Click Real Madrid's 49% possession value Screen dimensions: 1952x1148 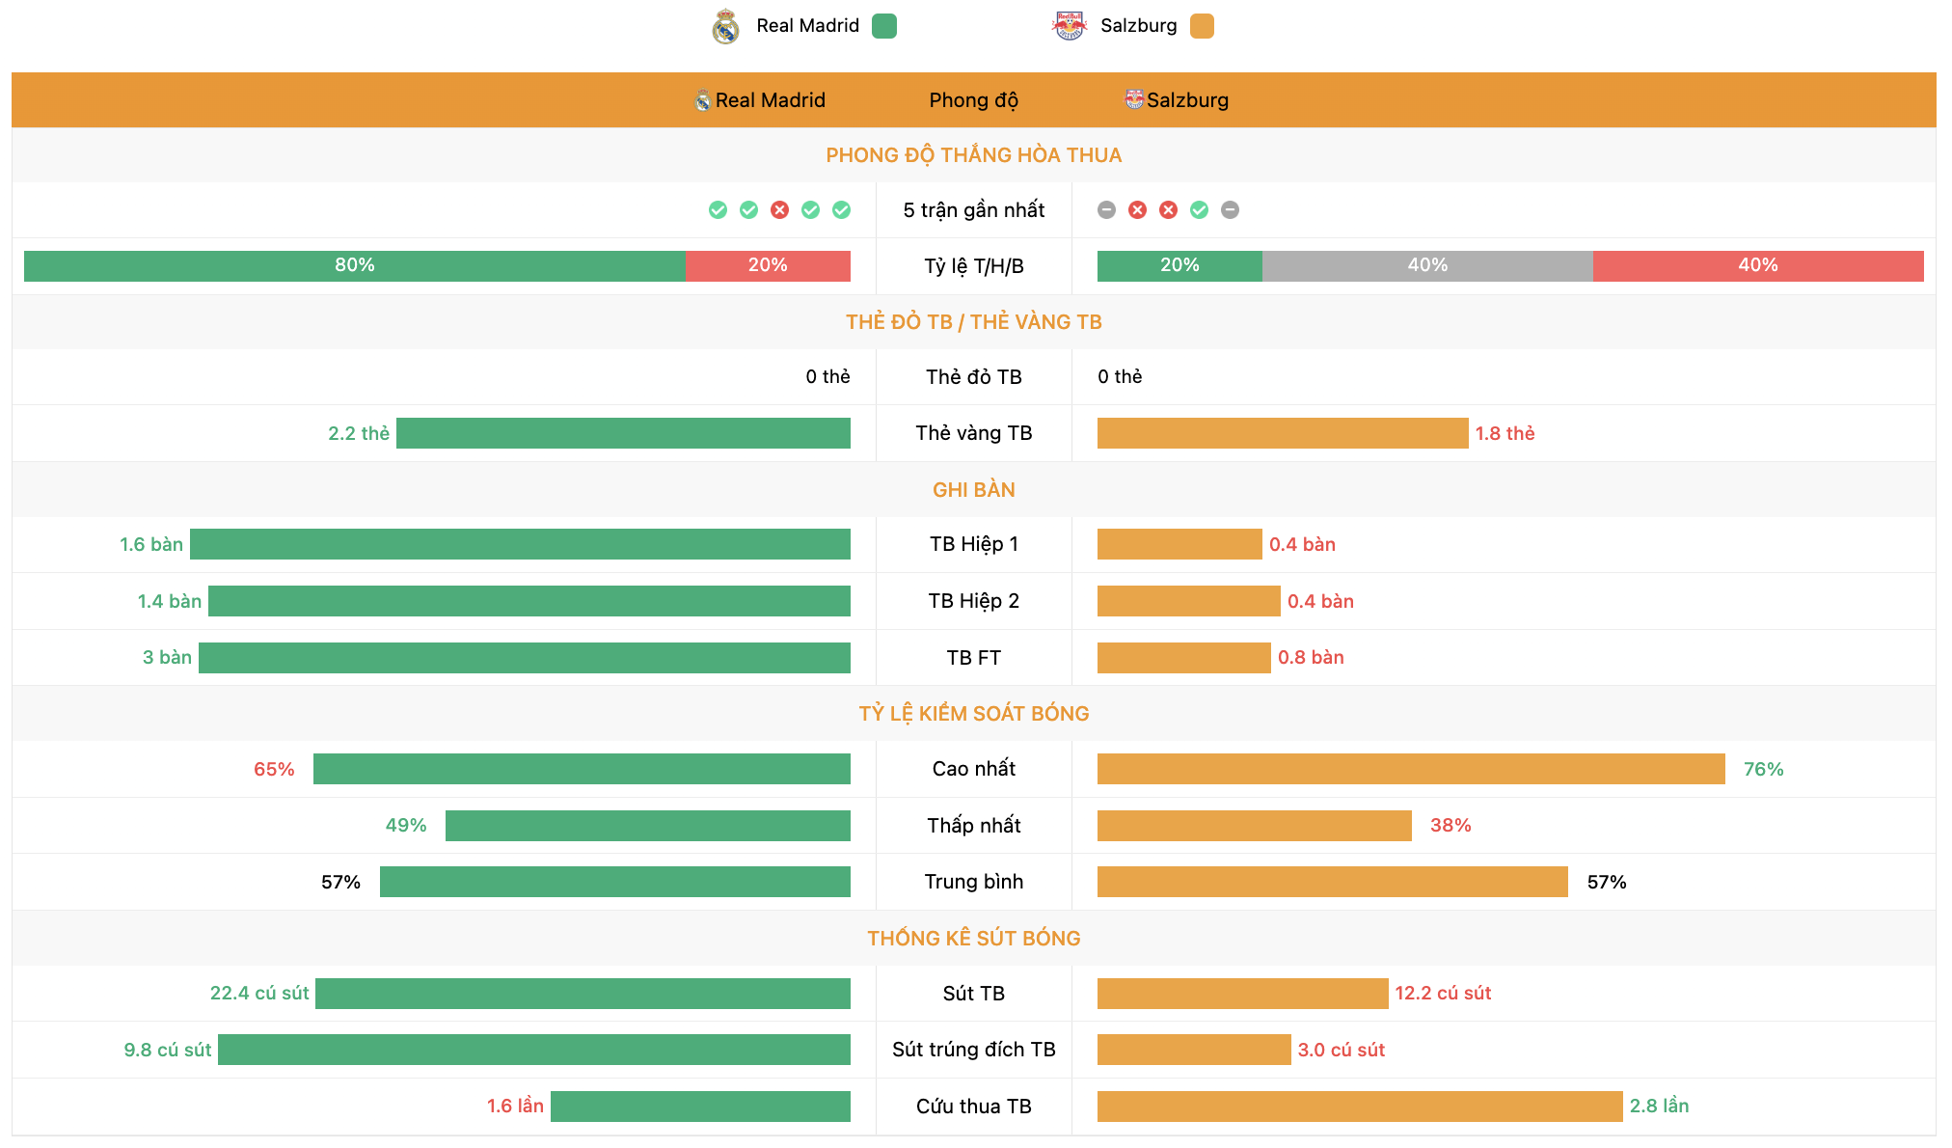406,826
